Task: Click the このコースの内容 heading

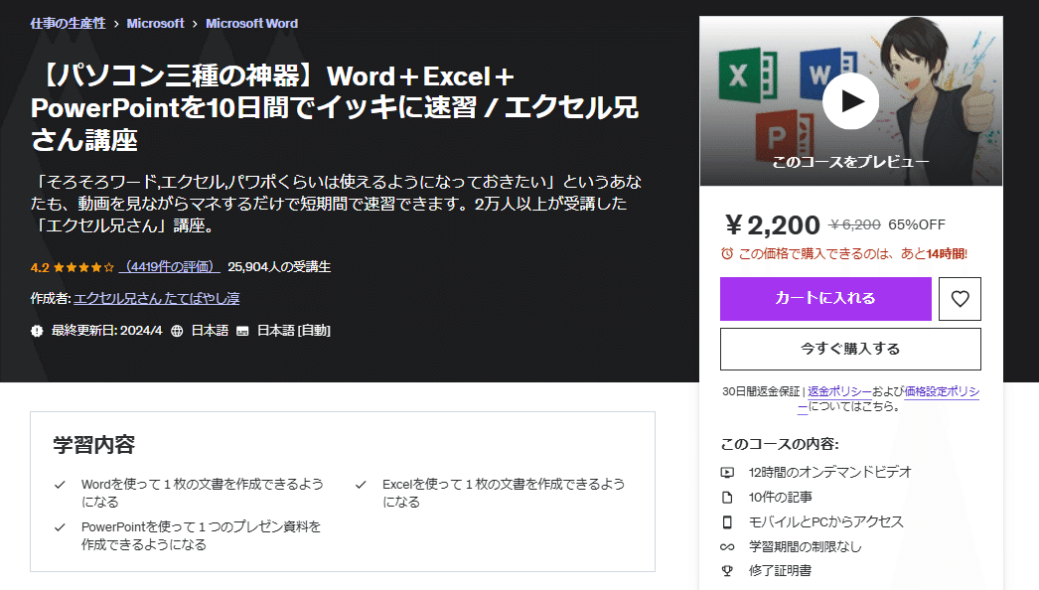Action: [x=779, y=444]
